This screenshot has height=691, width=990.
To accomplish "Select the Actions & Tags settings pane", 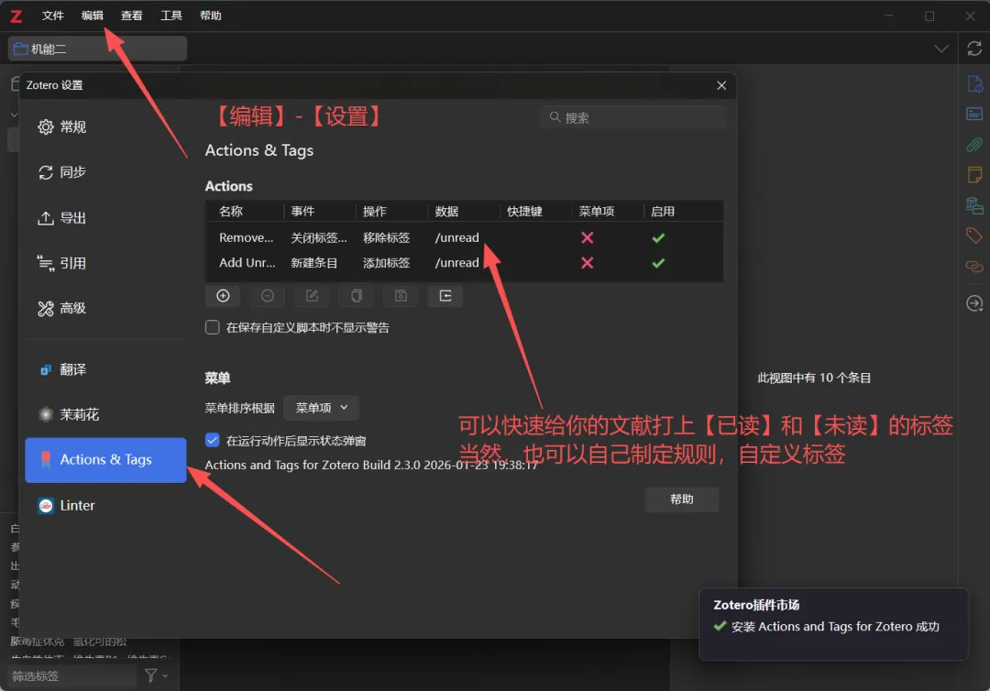I will point(105,460).
